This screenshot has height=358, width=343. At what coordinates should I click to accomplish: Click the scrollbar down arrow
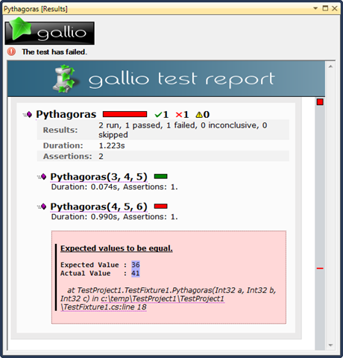click(330, 345)
